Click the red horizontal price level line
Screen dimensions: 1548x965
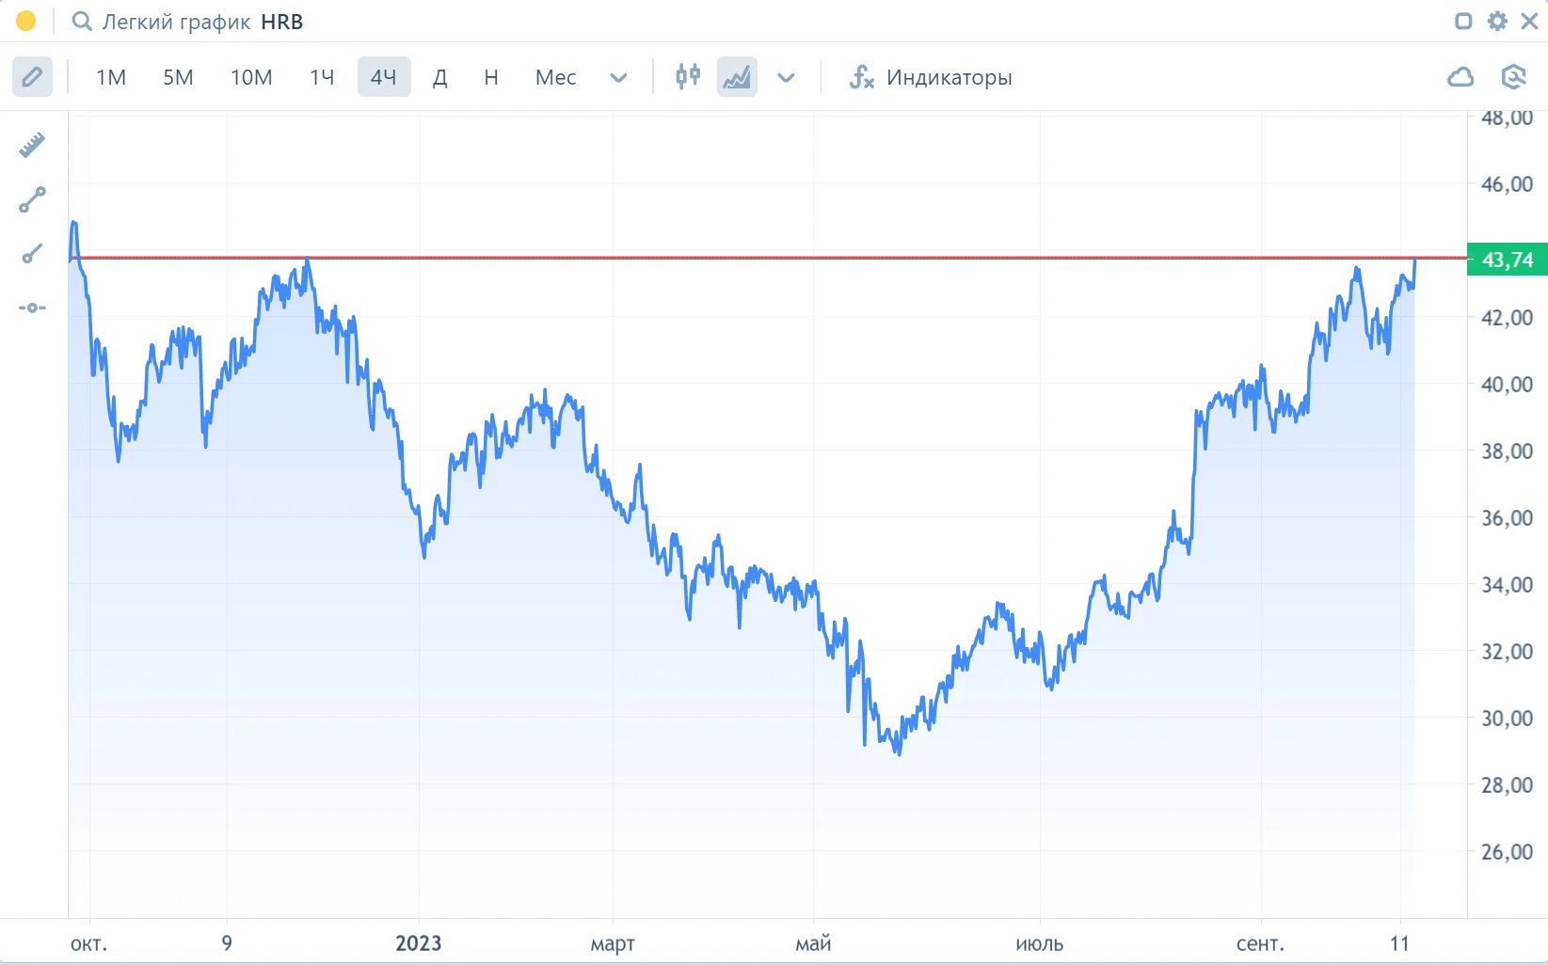tap(767, 257)
